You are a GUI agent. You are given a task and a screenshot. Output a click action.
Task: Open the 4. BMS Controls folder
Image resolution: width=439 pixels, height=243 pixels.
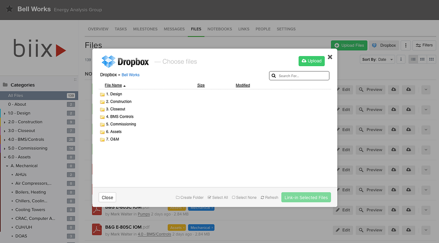click(x=120, y=117)
